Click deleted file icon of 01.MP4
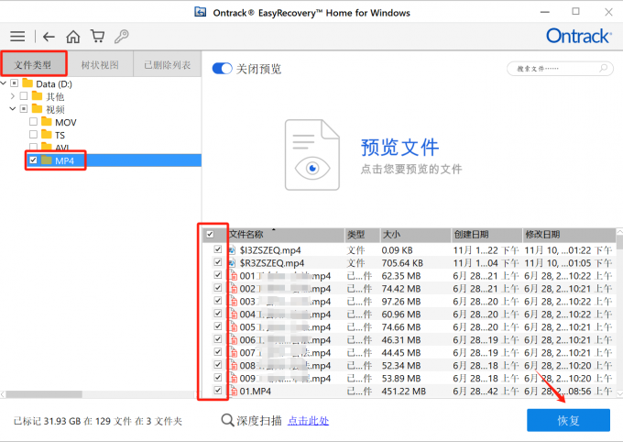 pyautogui.click(x=233, y=391)
